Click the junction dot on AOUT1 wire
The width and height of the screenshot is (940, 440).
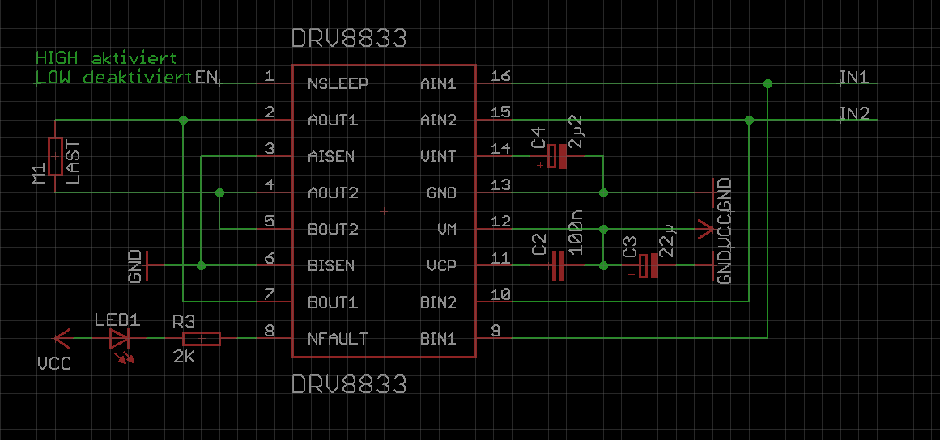coord(184,121)
